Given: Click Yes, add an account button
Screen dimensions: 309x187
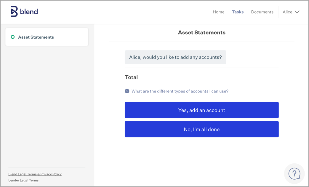Looking at the screenshot, I should click(x=201, y=110).
